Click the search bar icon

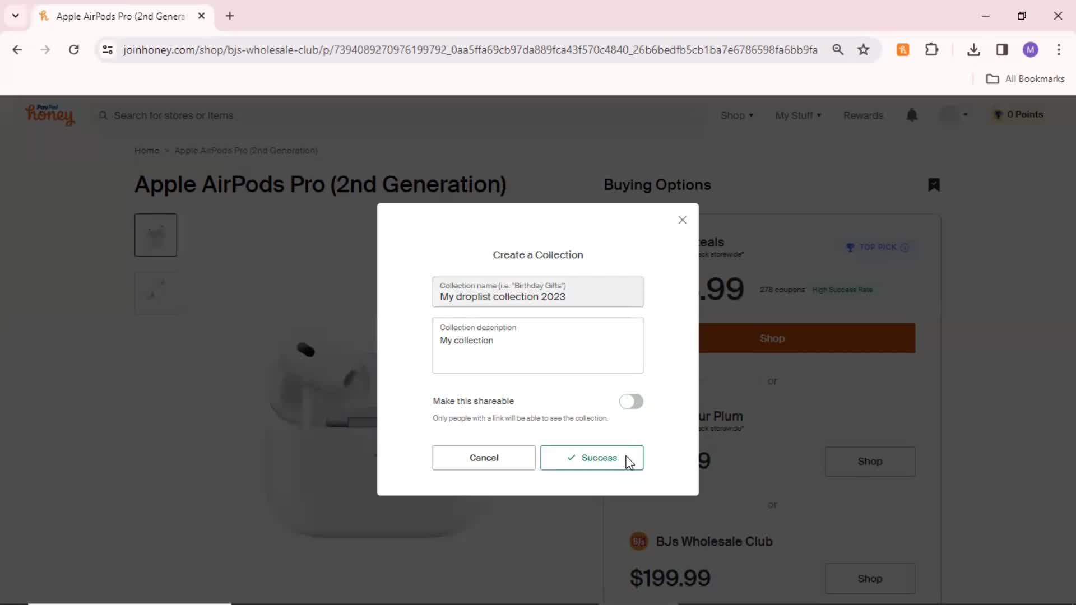coord(103,115)
